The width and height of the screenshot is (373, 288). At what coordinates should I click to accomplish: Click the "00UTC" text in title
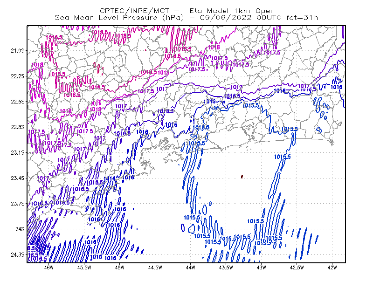click(x=269, y=18)
